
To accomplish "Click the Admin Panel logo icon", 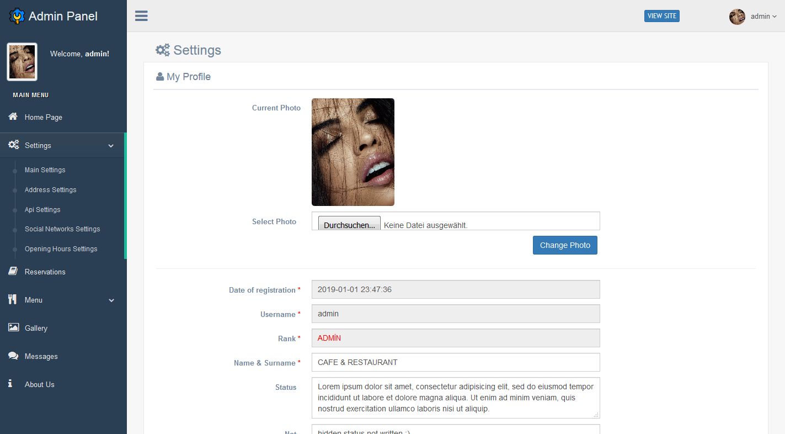I will pos(17,16).
